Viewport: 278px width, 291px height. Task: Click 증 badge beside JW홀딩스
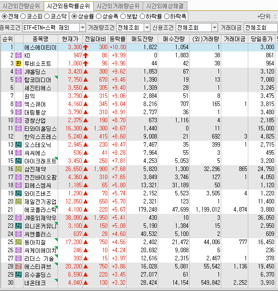18,71
